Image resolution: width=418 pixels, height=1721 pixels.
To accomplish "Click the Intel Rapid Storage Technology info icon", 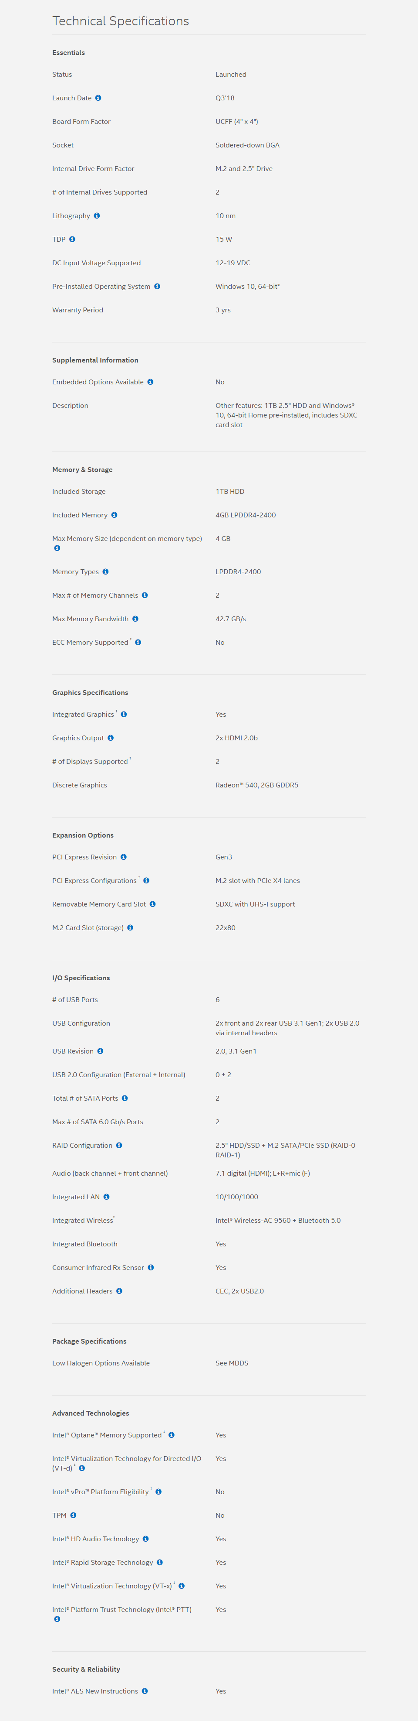I will coord(159,1562).
